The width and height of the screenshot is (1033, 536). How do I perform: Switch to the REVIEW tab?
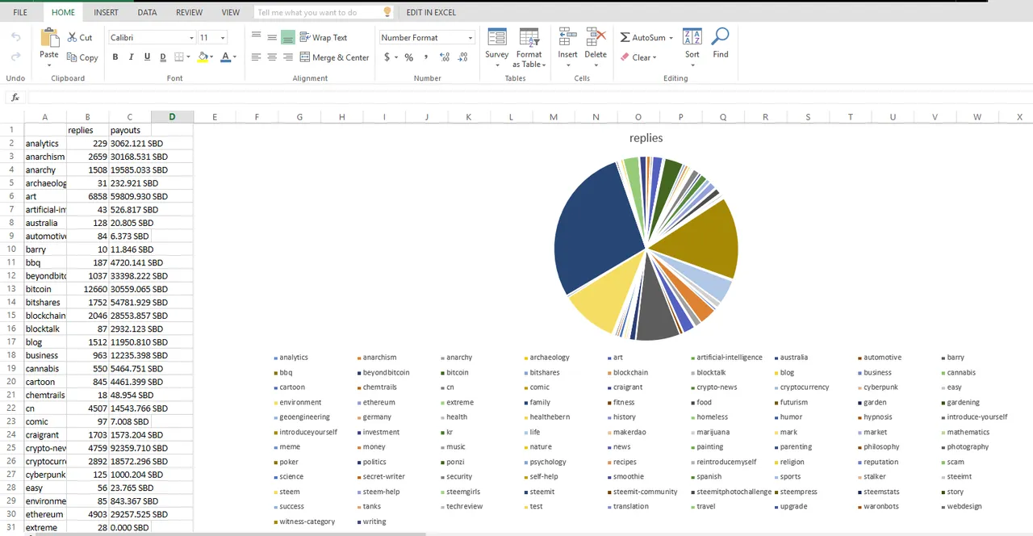[x=190, y=12]
